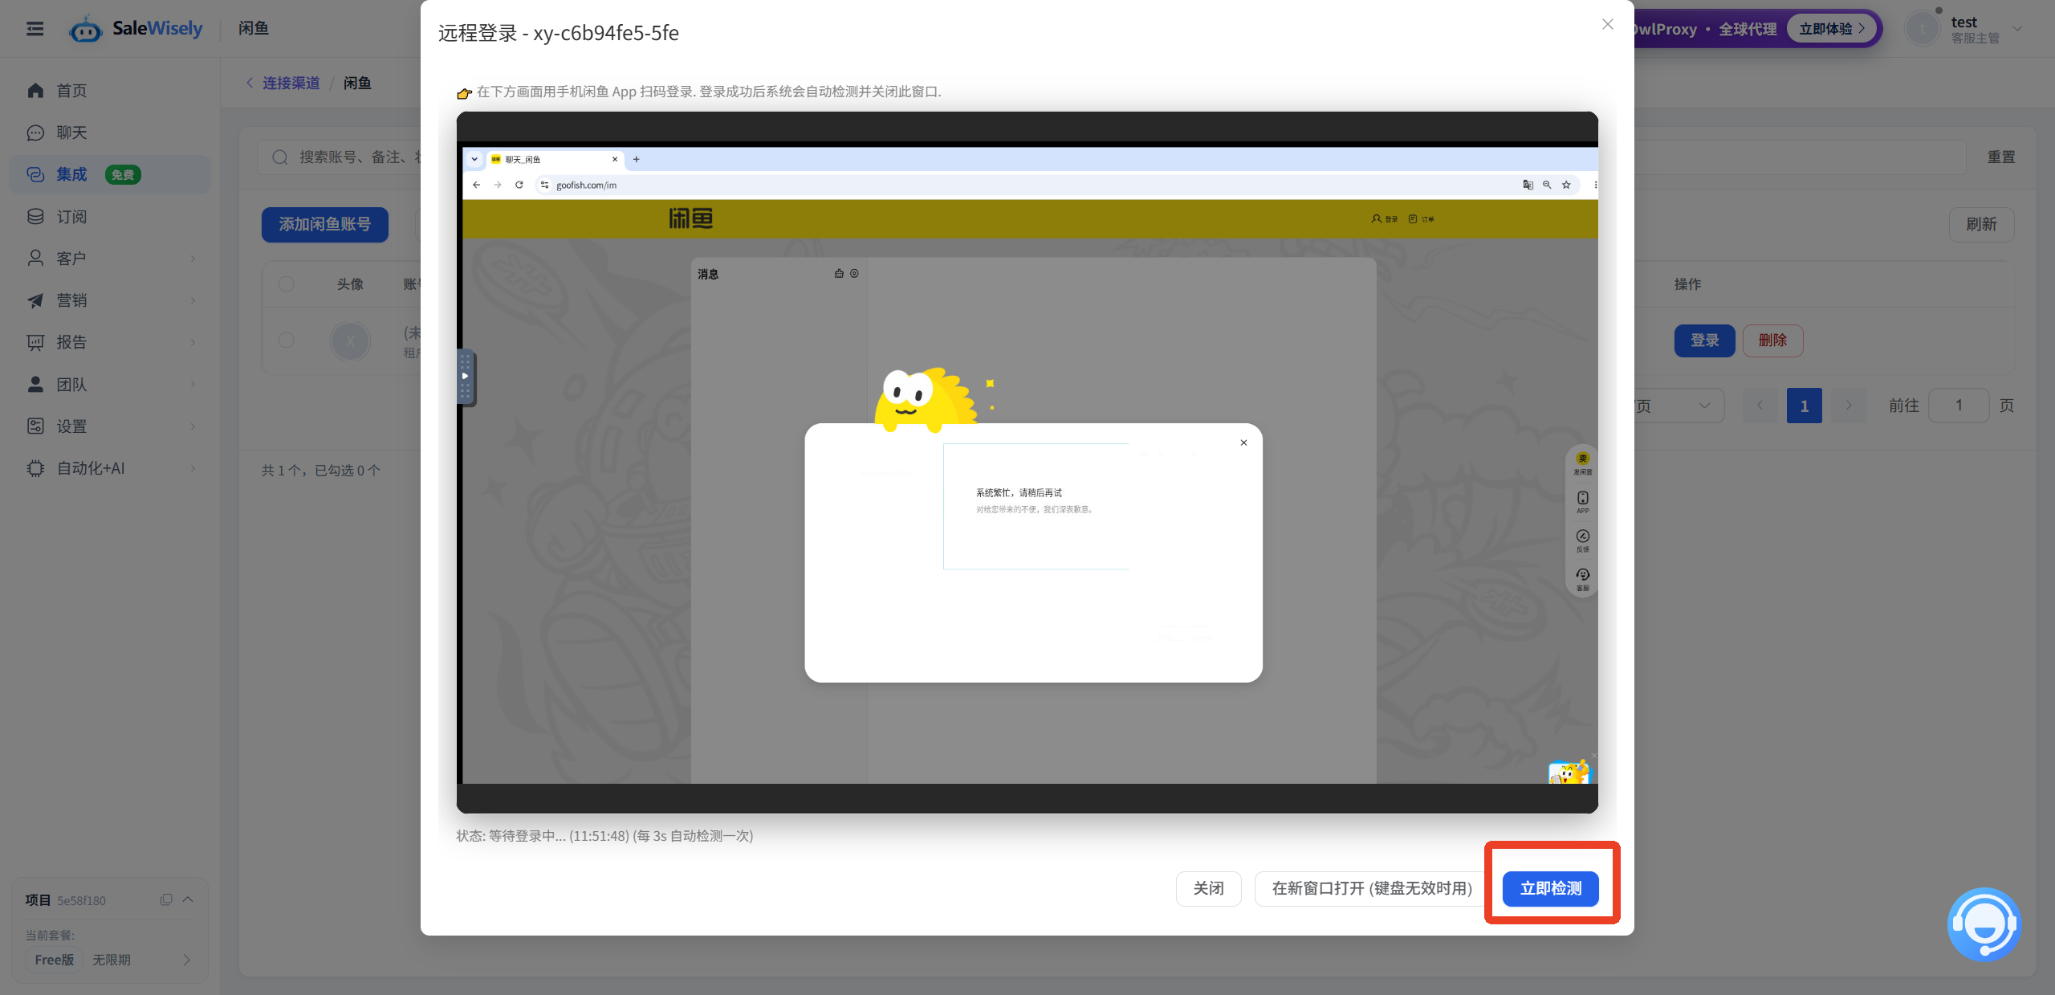Bookmark the page with star icon
Image resolution: width=2055 pixels, height=995 pixels.
click(1566, 185)
